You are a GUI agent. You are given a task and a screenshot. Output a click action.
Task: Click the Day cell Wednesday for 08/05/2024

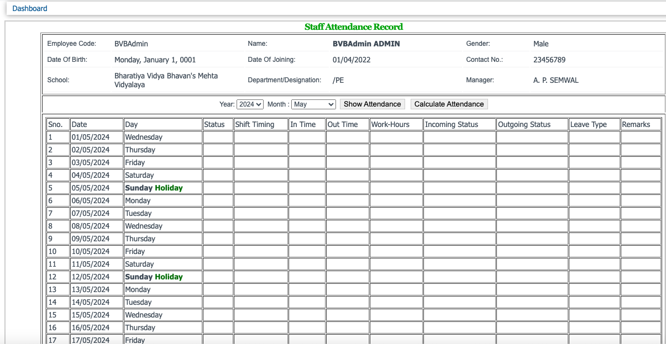click(x=163, y=226)
